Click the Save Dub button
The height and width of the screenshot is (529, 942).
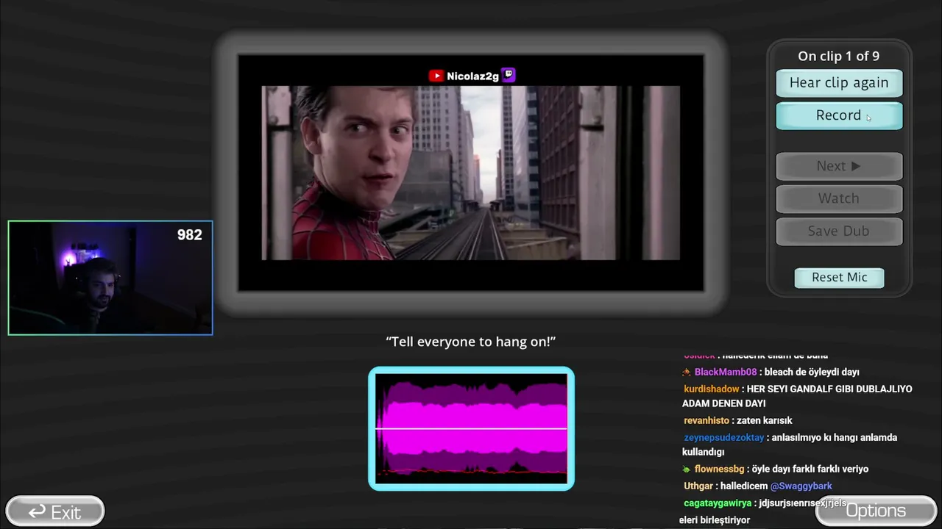tap(839, 231)
